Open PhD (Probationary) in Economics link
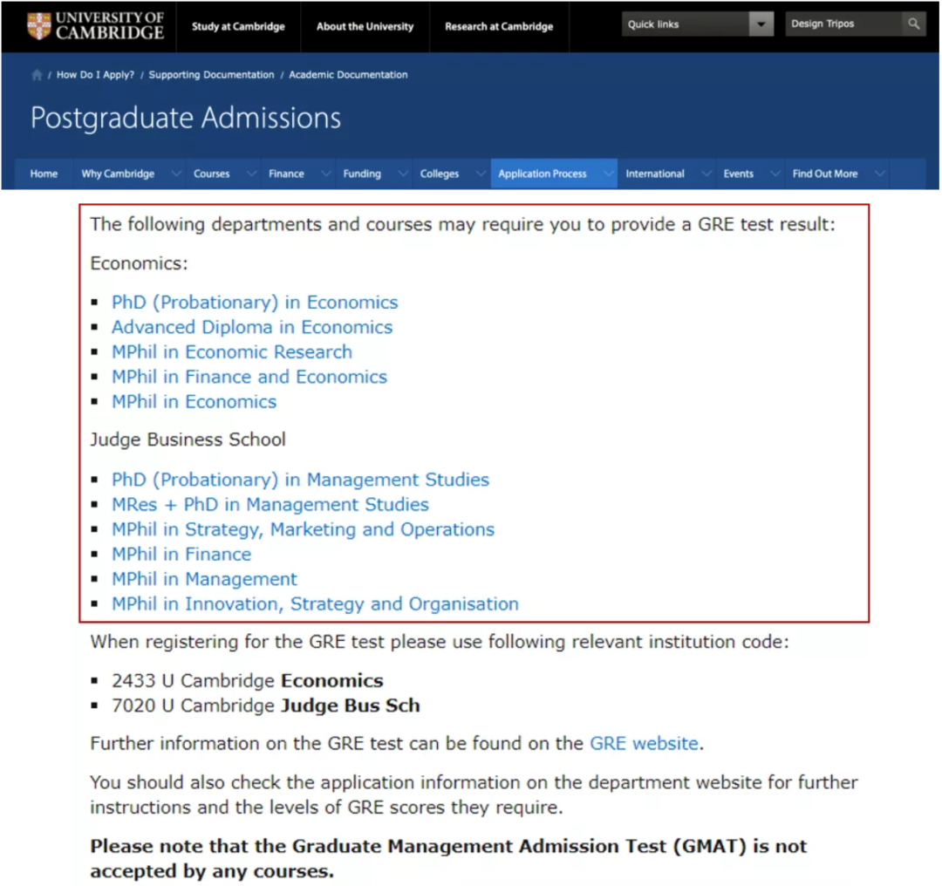942x886 pixels. click(255, 302)
